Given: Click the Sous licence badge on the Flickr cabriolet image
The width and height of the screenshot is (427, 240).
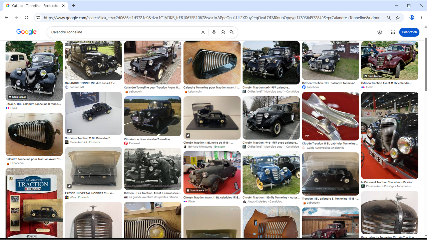Looking at the screenshot, I should click(x=195, y=190).
